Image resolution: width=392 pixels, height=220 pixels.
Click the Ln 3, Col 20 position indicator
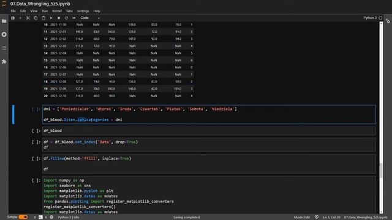click(331, 218)
